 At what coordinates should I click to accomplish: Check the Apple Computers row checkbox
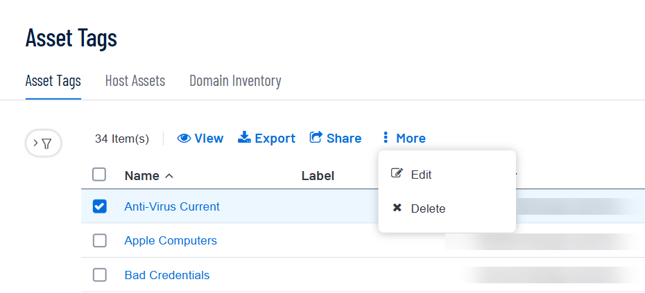100,240
